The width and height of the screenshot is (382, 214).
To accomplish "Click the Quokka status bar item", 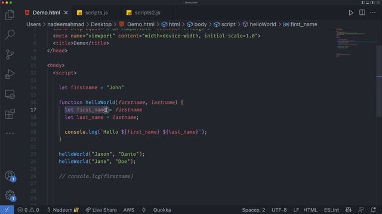I will (x=162, y=210).
